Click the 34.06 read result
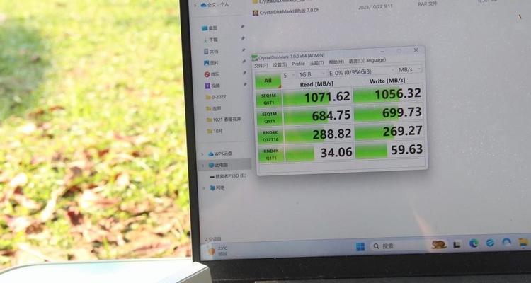The image size is (531, 283). [x=319, y=153]
